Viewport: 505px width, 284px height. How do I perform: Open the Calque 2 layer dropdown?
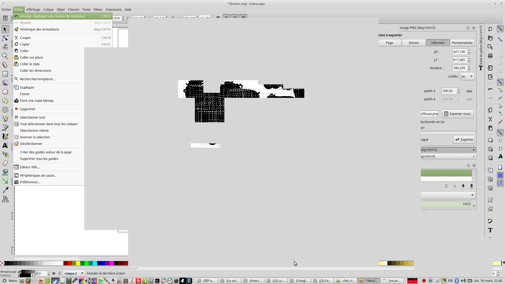click(x=74, y=273)
